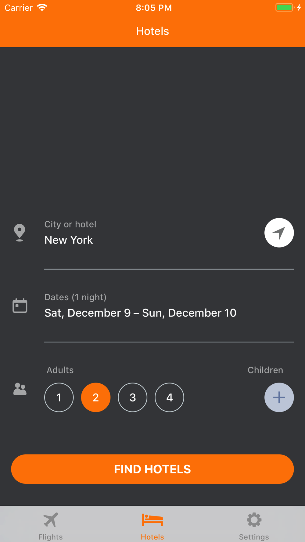Select 1 adult
The height and width of the screenshot is (542, 305).
click(59, 397)
